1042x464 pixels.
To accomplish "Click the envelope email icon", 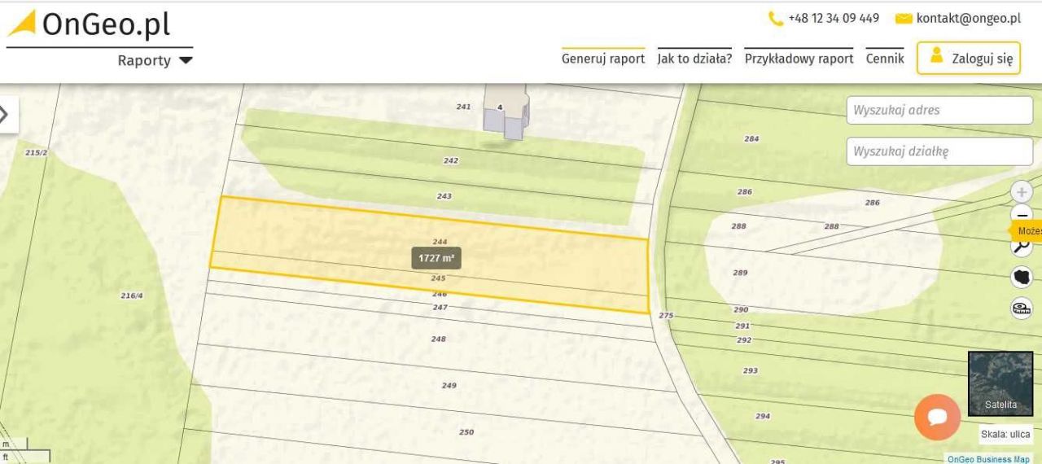I will 903,19.
